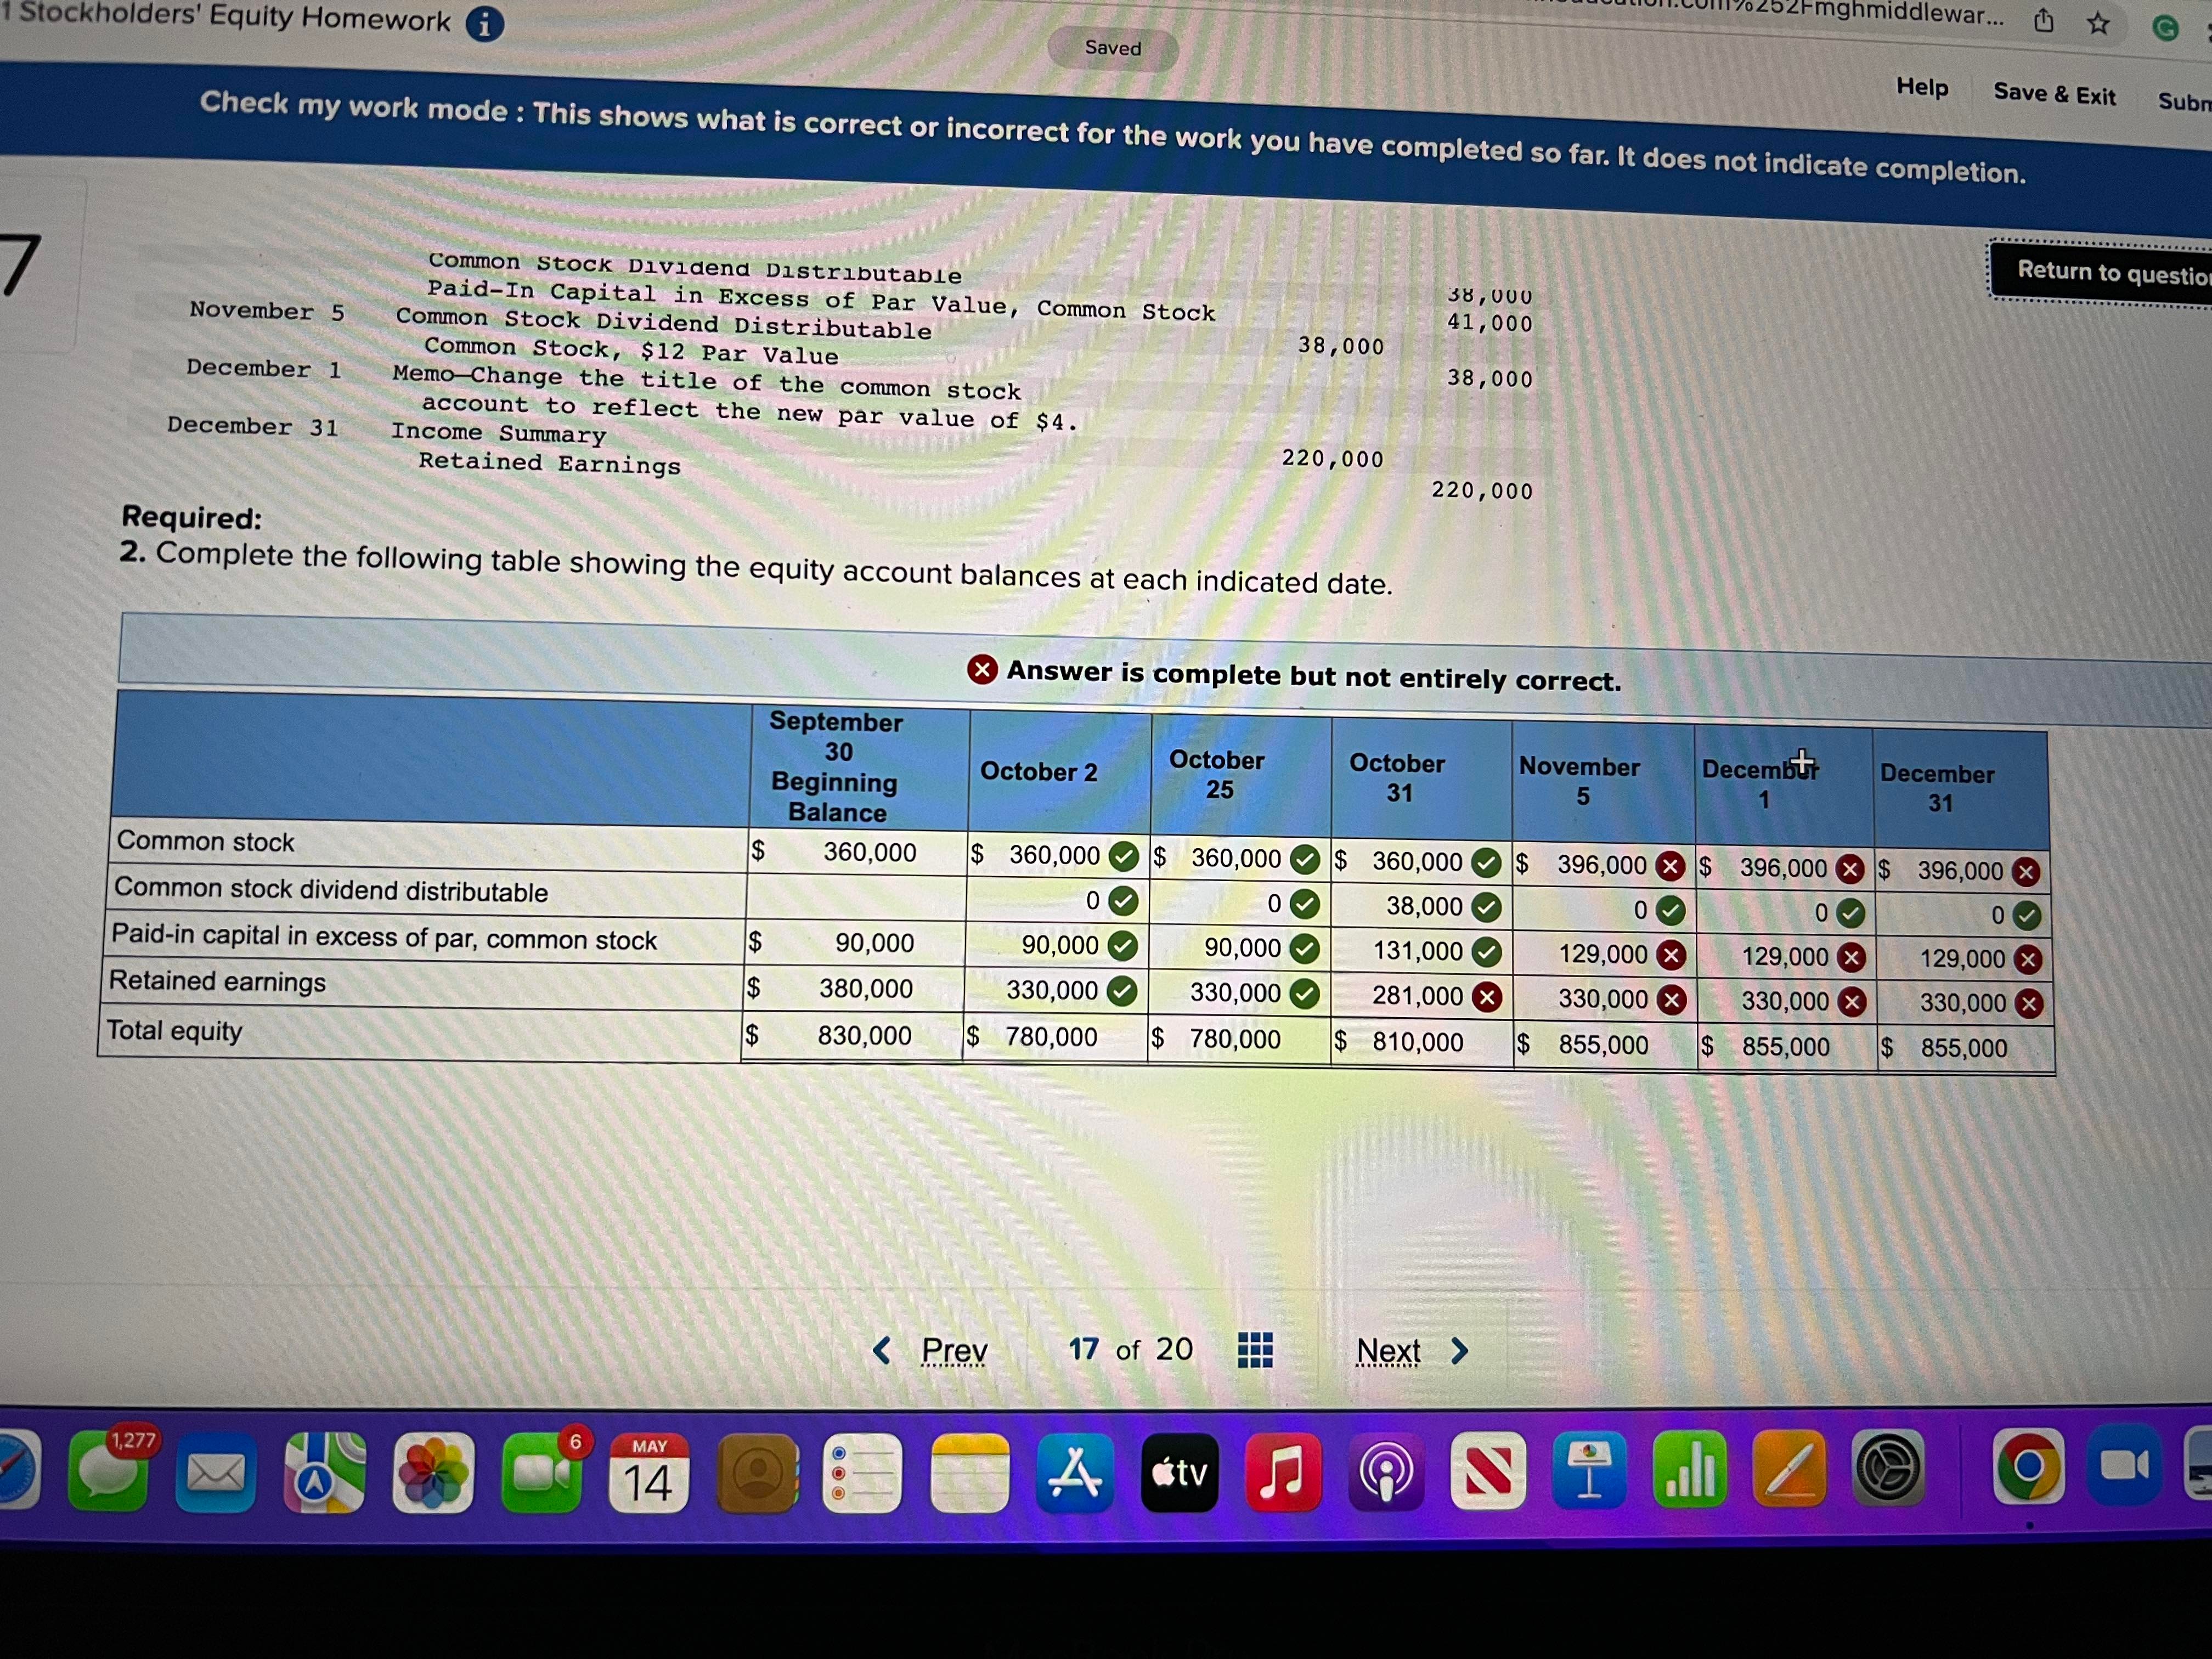The image size is (2212, 1659).
Task: Select Common stock December 1 cell 396,000
Action: click(1784, 867)
